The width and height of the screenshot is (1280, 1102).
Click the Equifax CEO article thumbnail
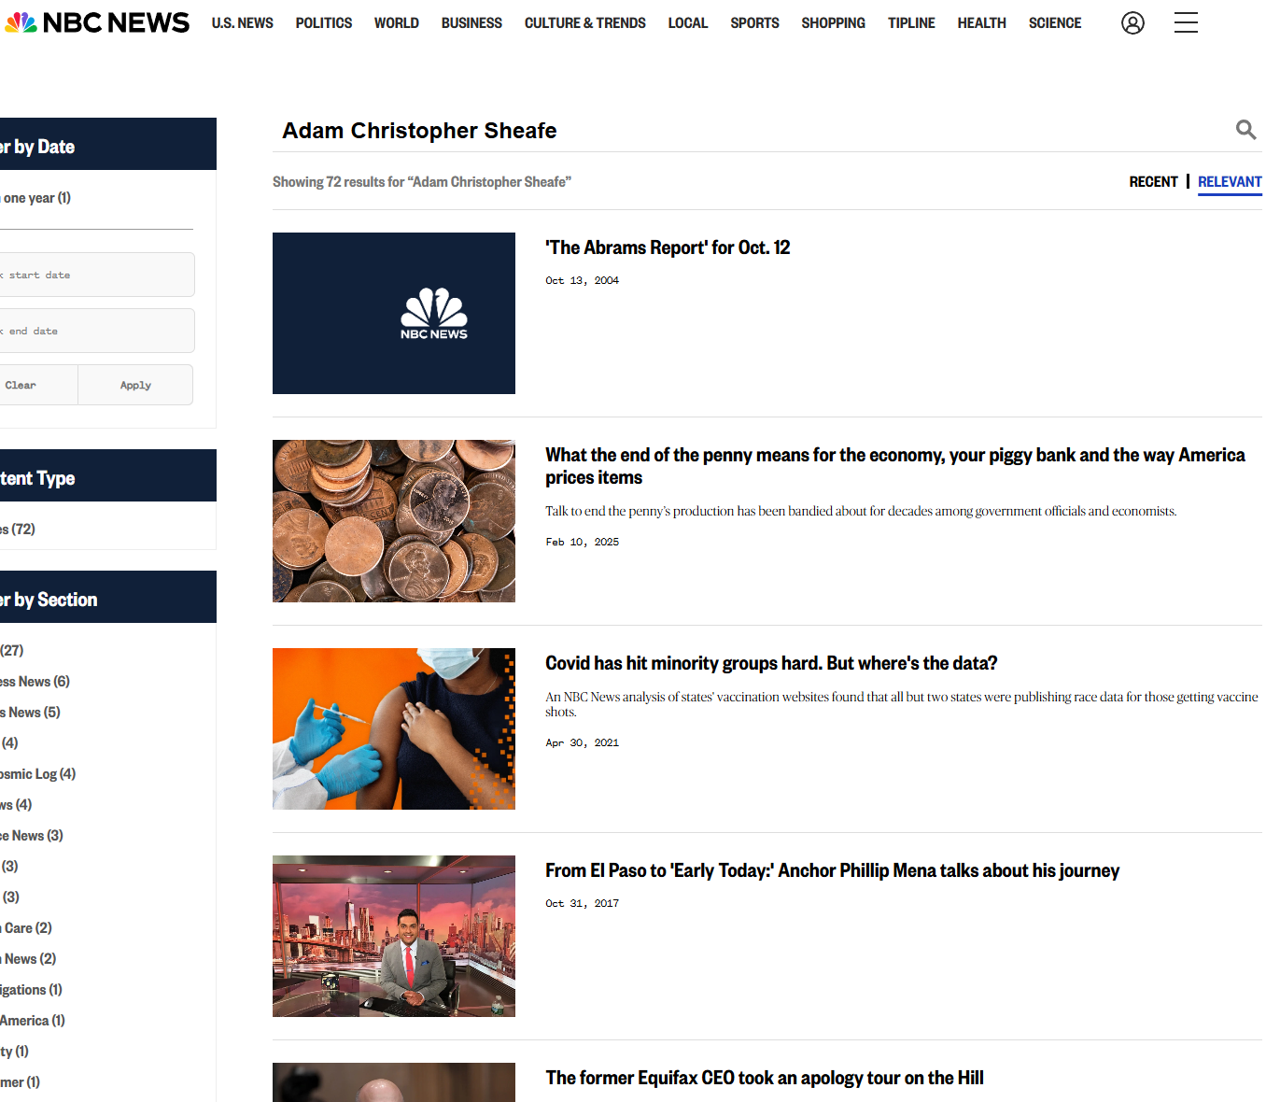click(x=394, y=1082)
